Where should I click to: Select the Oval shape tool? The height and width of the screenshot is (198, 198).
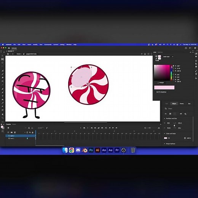tap(3, 81)
